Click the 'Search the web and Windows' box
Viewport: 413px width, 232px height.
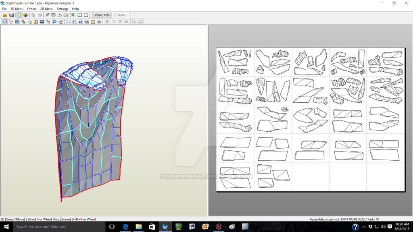click(x=59, y=227)
